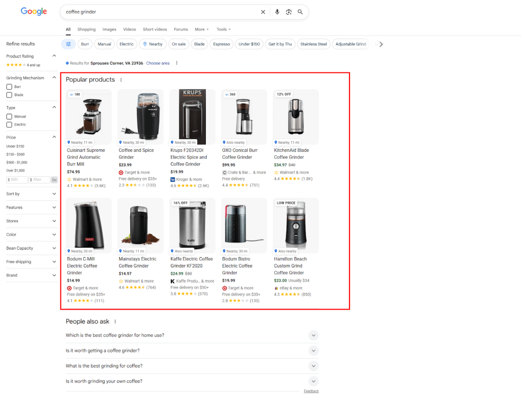
Task: Enable the Burr grinding mechanism checkbox
Action: (x=9, y=88)
